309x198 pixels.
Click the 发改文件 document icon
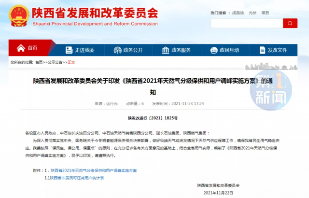[x=262, y=50]
